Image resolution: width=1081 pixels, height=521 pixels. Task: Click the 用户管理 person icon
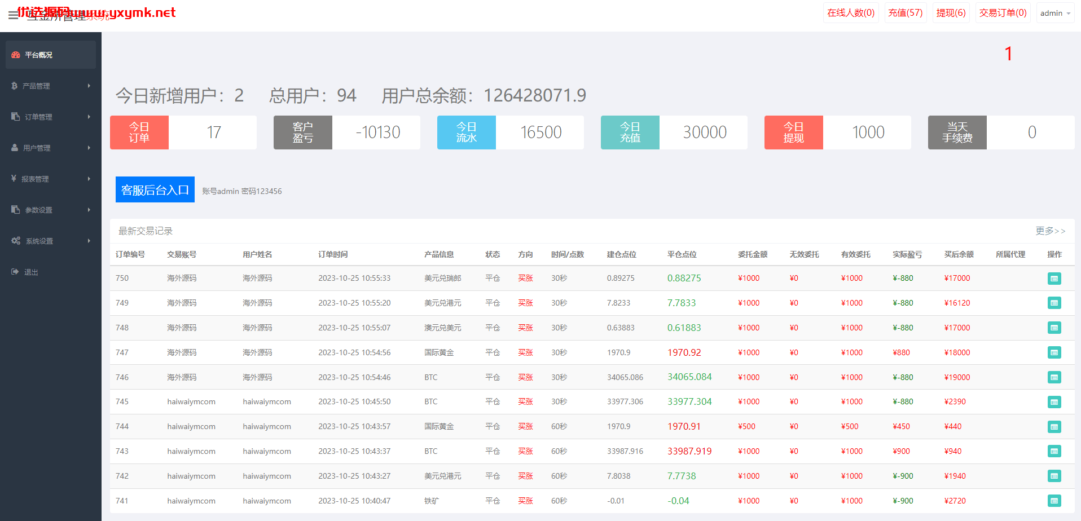15,148
